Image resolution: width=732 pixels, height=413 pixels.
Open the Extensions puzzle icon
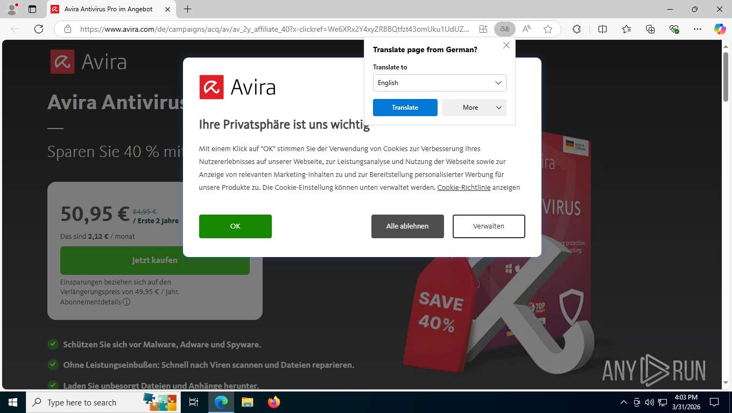tap(576, 29)
